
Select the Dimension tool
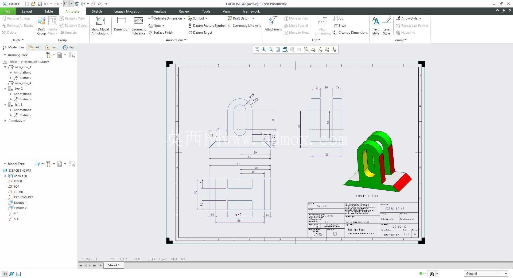point(122,24)
